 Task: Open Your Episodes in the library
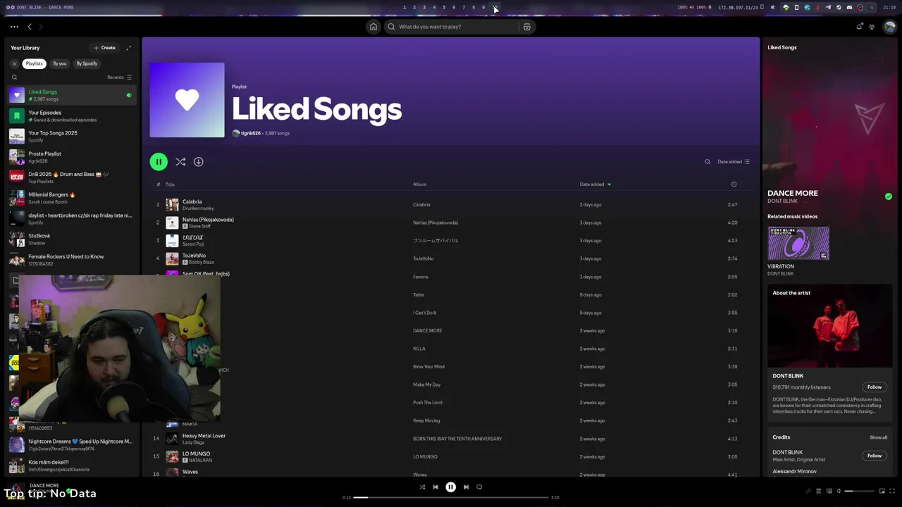pos(70,115)
